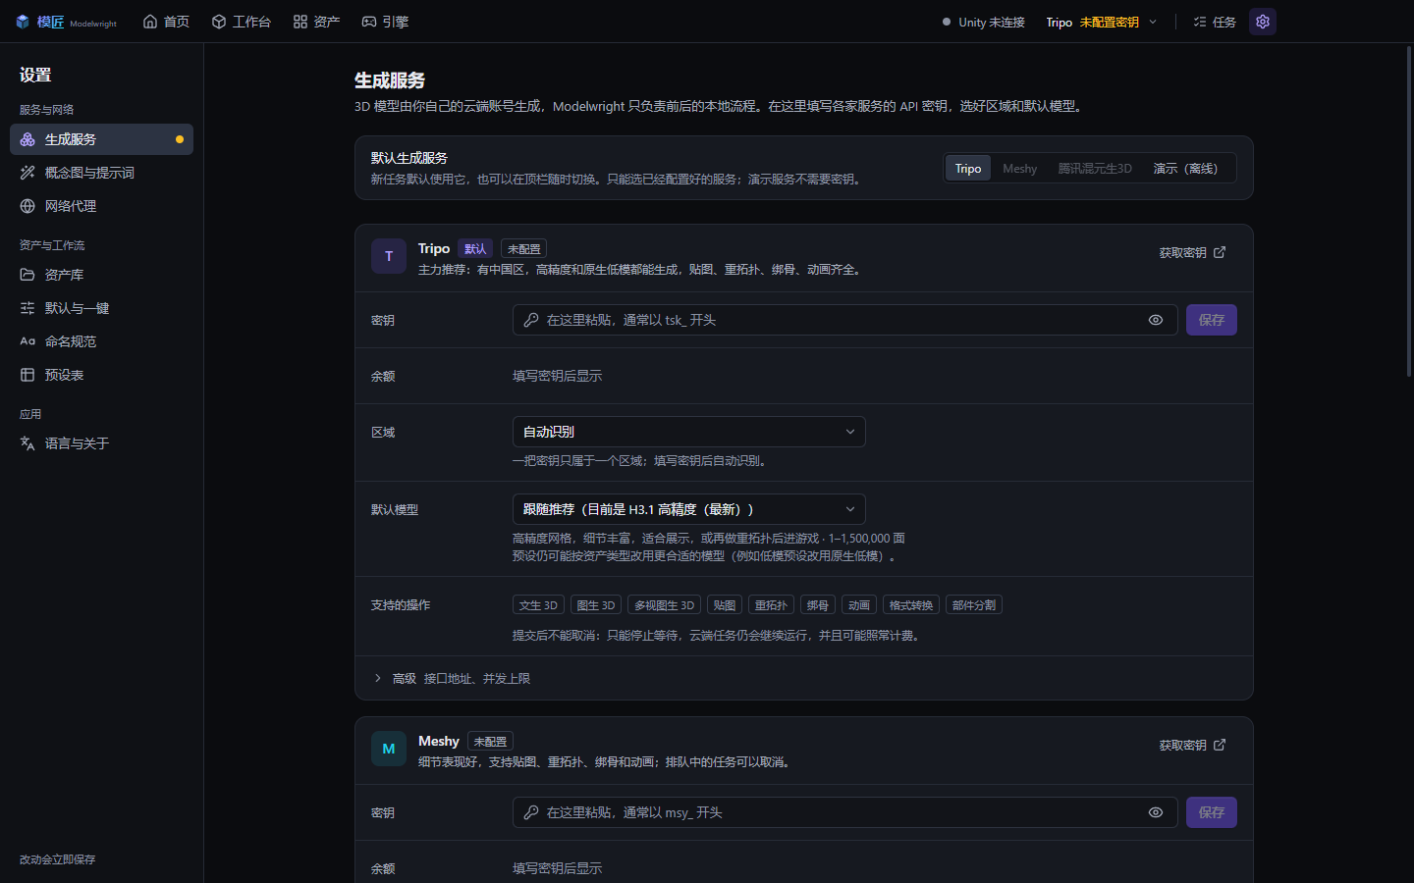This screenshot has height=883, width=1414.
Task: Click the Tripo T avatar icon
Action: [x=389, y=256]
